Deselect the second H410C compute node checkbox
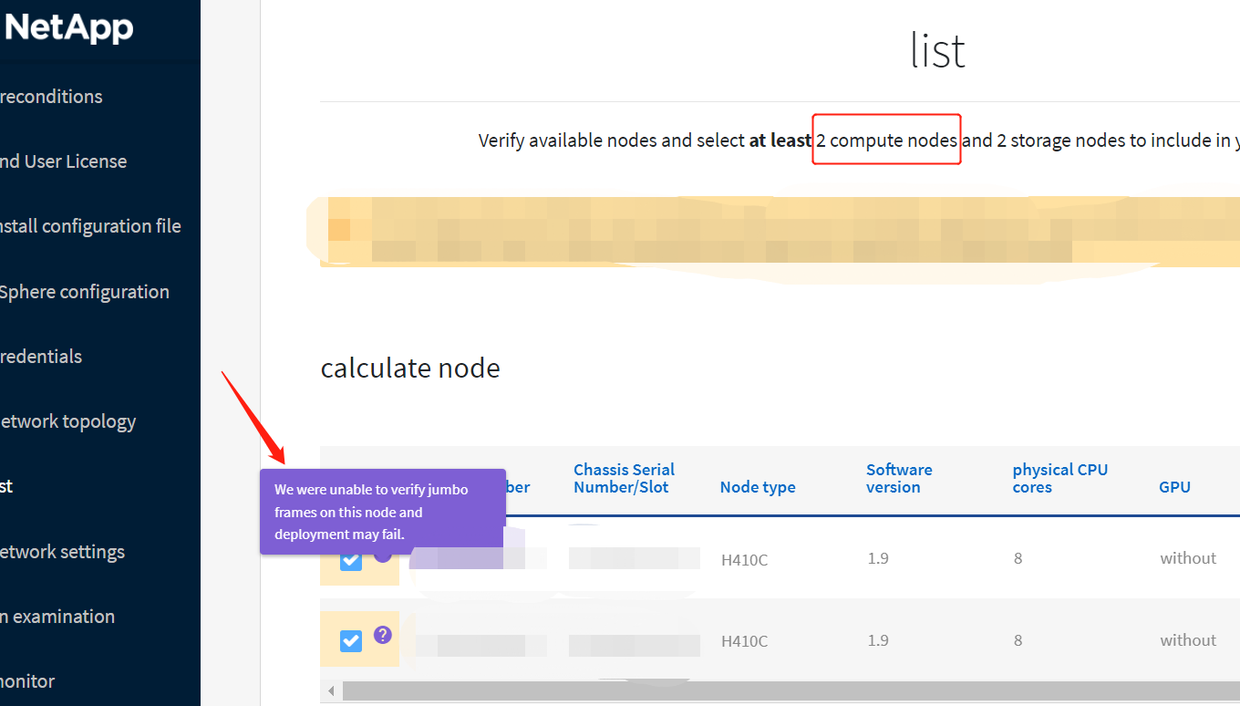 pyautogui.click(x=351, y=641)
